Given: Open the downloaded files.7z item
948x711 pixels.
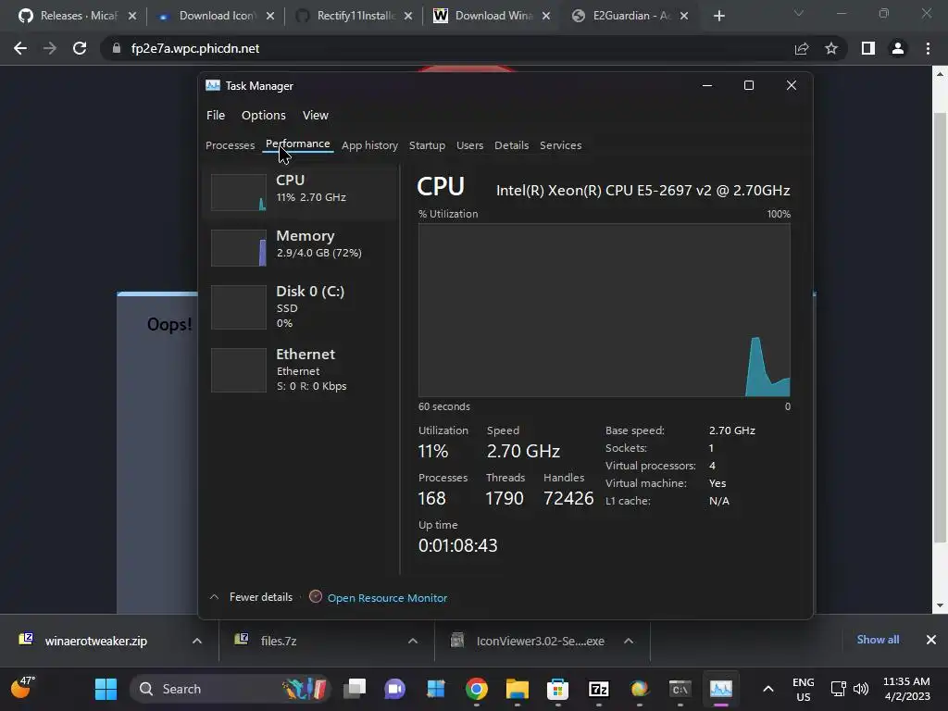Looking at the screenshot, I should point(278,641).
